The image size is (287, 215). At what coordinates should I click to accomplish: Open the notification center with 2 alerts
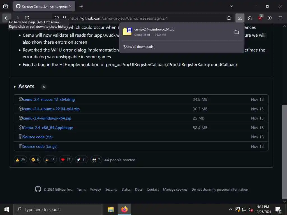click(278, 209)
